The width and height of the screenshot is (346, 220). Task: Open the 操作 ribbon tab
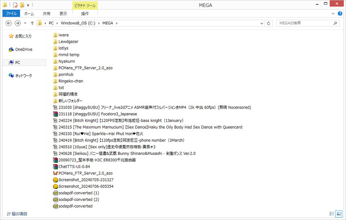pos(85,14)
